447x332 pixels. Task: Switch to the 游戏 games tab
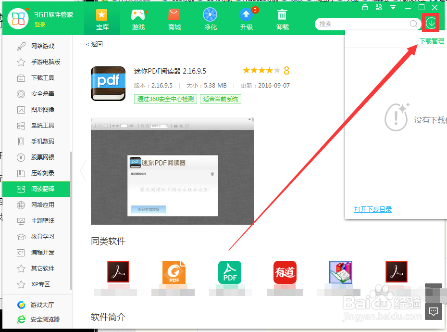(x=138, y=19)
